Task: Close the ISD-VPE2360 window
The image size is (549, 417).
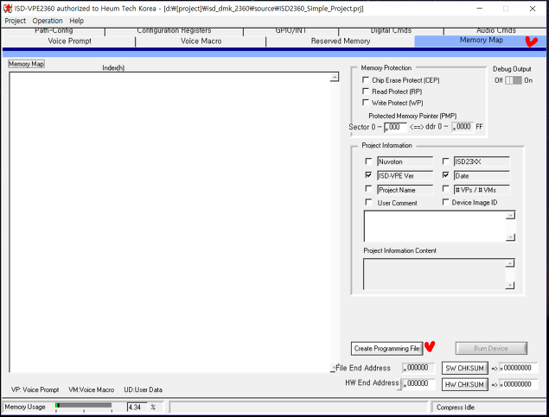Action: point(533,9)
